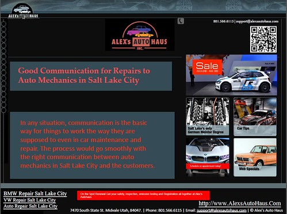
Task: Open Salt Lake's only German Meister Degree tile
Action: [208, 116]
